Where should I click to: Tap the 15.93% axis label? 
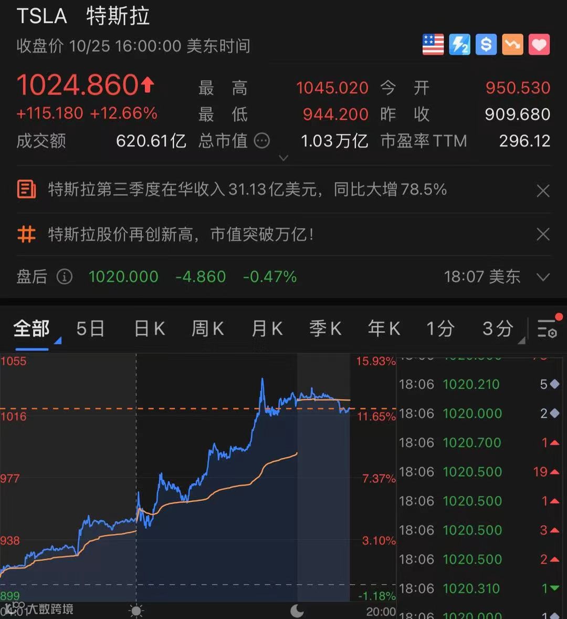[376, 361]
